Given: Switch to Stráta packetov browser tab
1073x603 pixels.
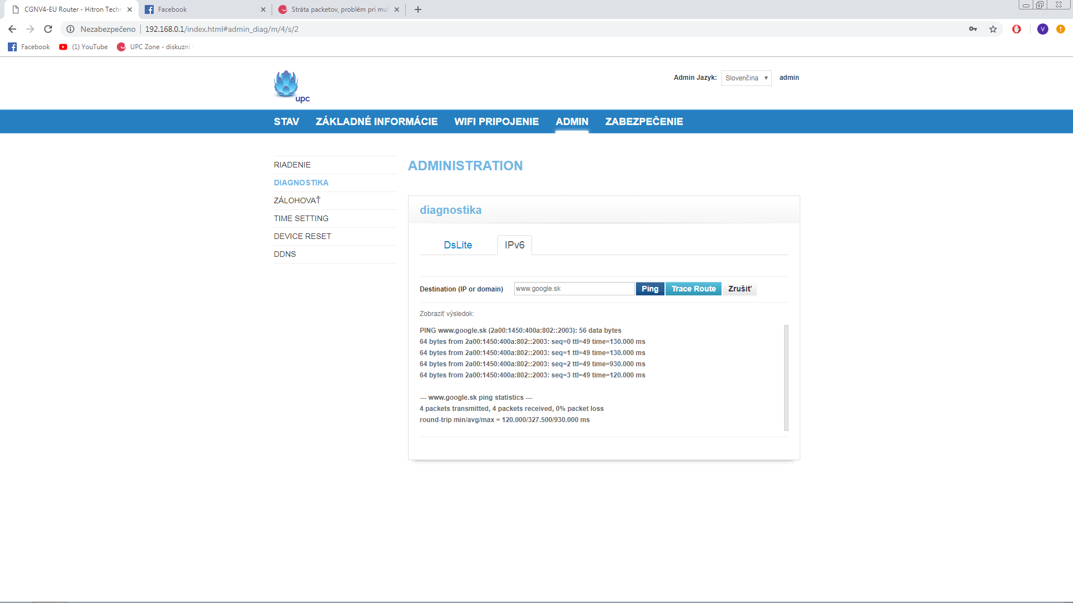Looking at the screenshot, I should (339, 9).
